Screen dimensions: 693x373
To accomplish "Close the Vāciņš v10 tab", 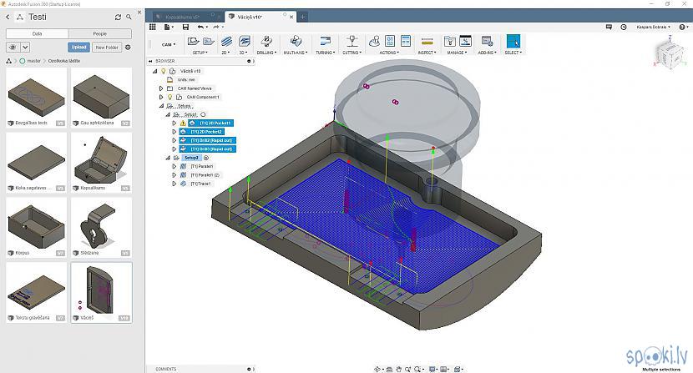I will click(x=291, y=17).
